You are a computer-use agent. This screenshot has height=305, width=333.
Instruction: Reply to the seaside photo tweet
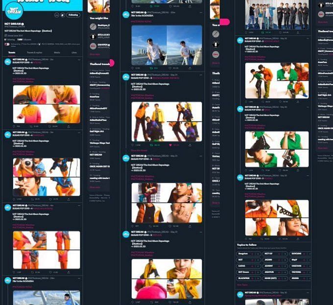pos(133,68)
